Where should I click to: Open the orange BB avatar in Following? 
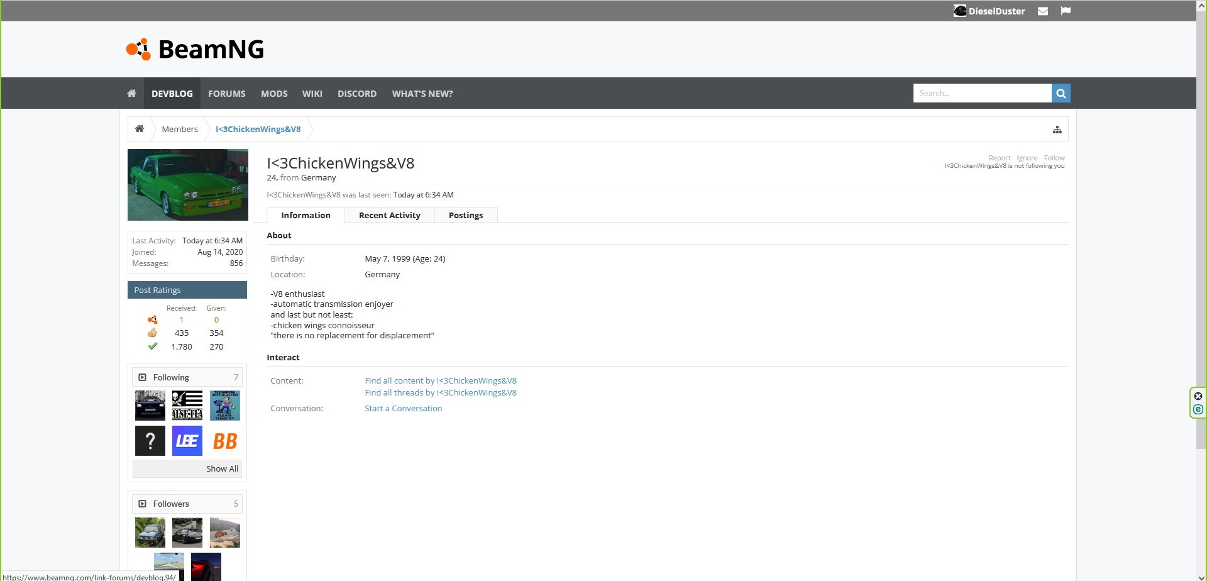pos(225,441)
